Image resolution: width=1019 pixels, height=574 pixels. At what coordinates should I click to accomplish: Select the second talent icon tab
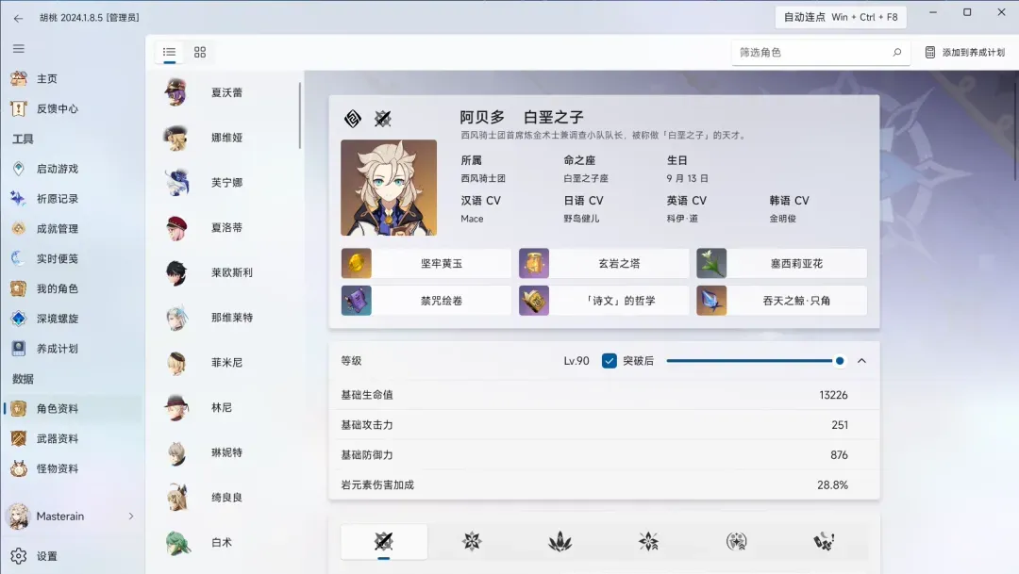pyautogui.click(x=472, y=541)
